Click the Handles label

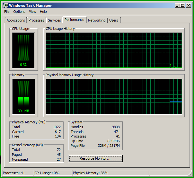pos(77,127)
